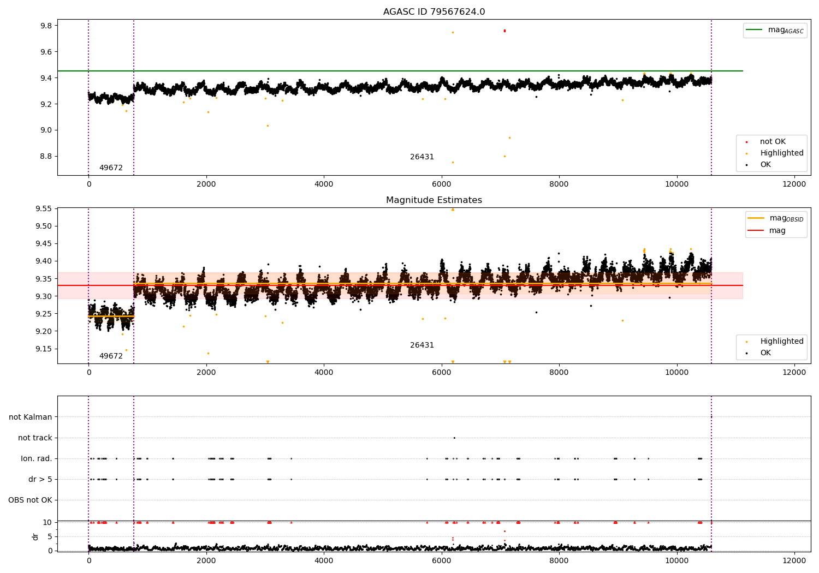
Task: Click the 12000 x-tick under the top panel
Action: (x=794, y=184)
